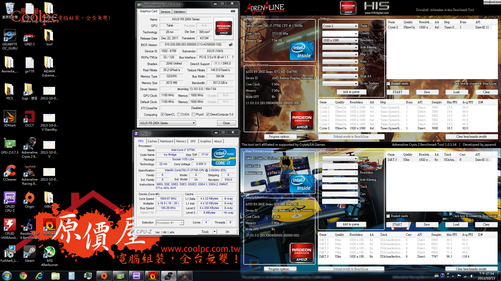This screenshot has width=501, height=281.
Task: Click CPU-Z taskbar button
Action: pos(136,276)
